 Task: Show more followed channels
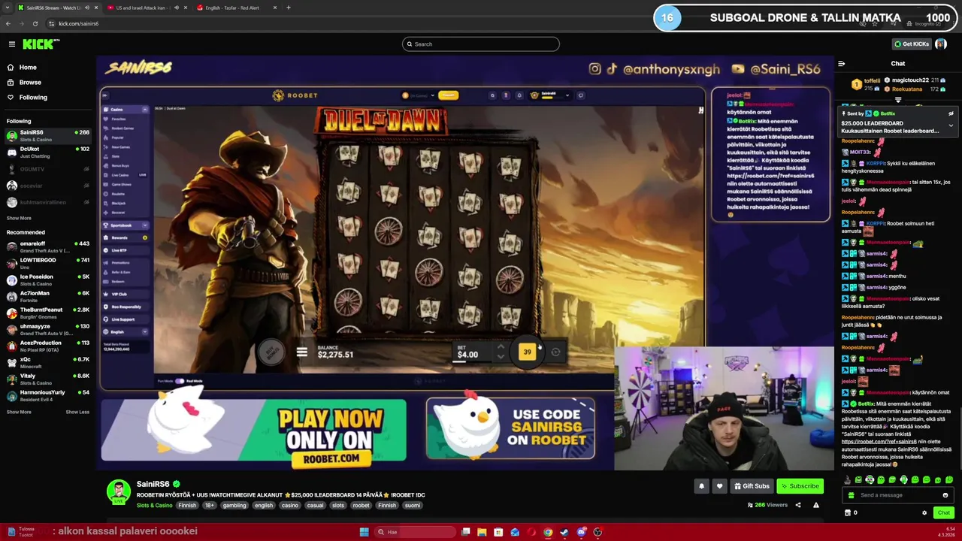tap(19, 218)
